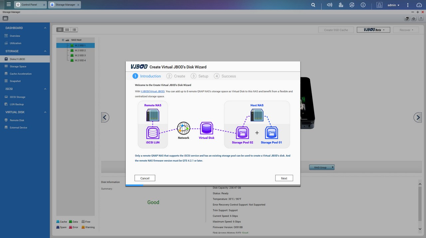The image size is (426, 238).
Task: Click the 'Trim Support: Support' line
Action: point(225,210)
